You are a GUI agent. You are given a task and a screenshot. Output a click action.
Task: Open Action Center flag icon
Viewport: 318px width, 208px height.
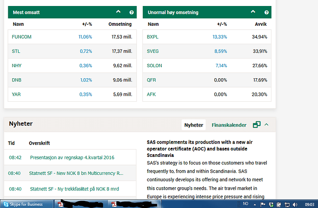263,205
